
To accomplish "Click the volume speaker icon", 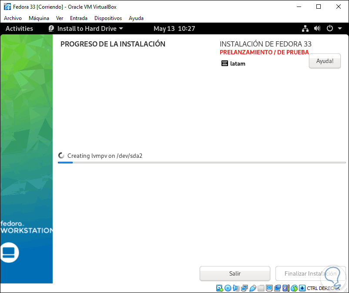I will [317, 28].
